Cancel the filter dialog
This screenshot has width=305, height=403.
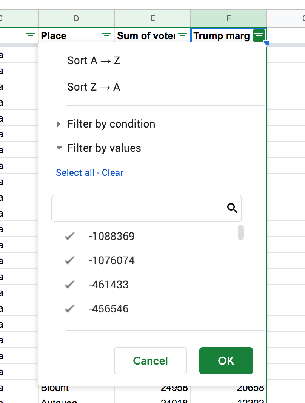coord(150,361)
